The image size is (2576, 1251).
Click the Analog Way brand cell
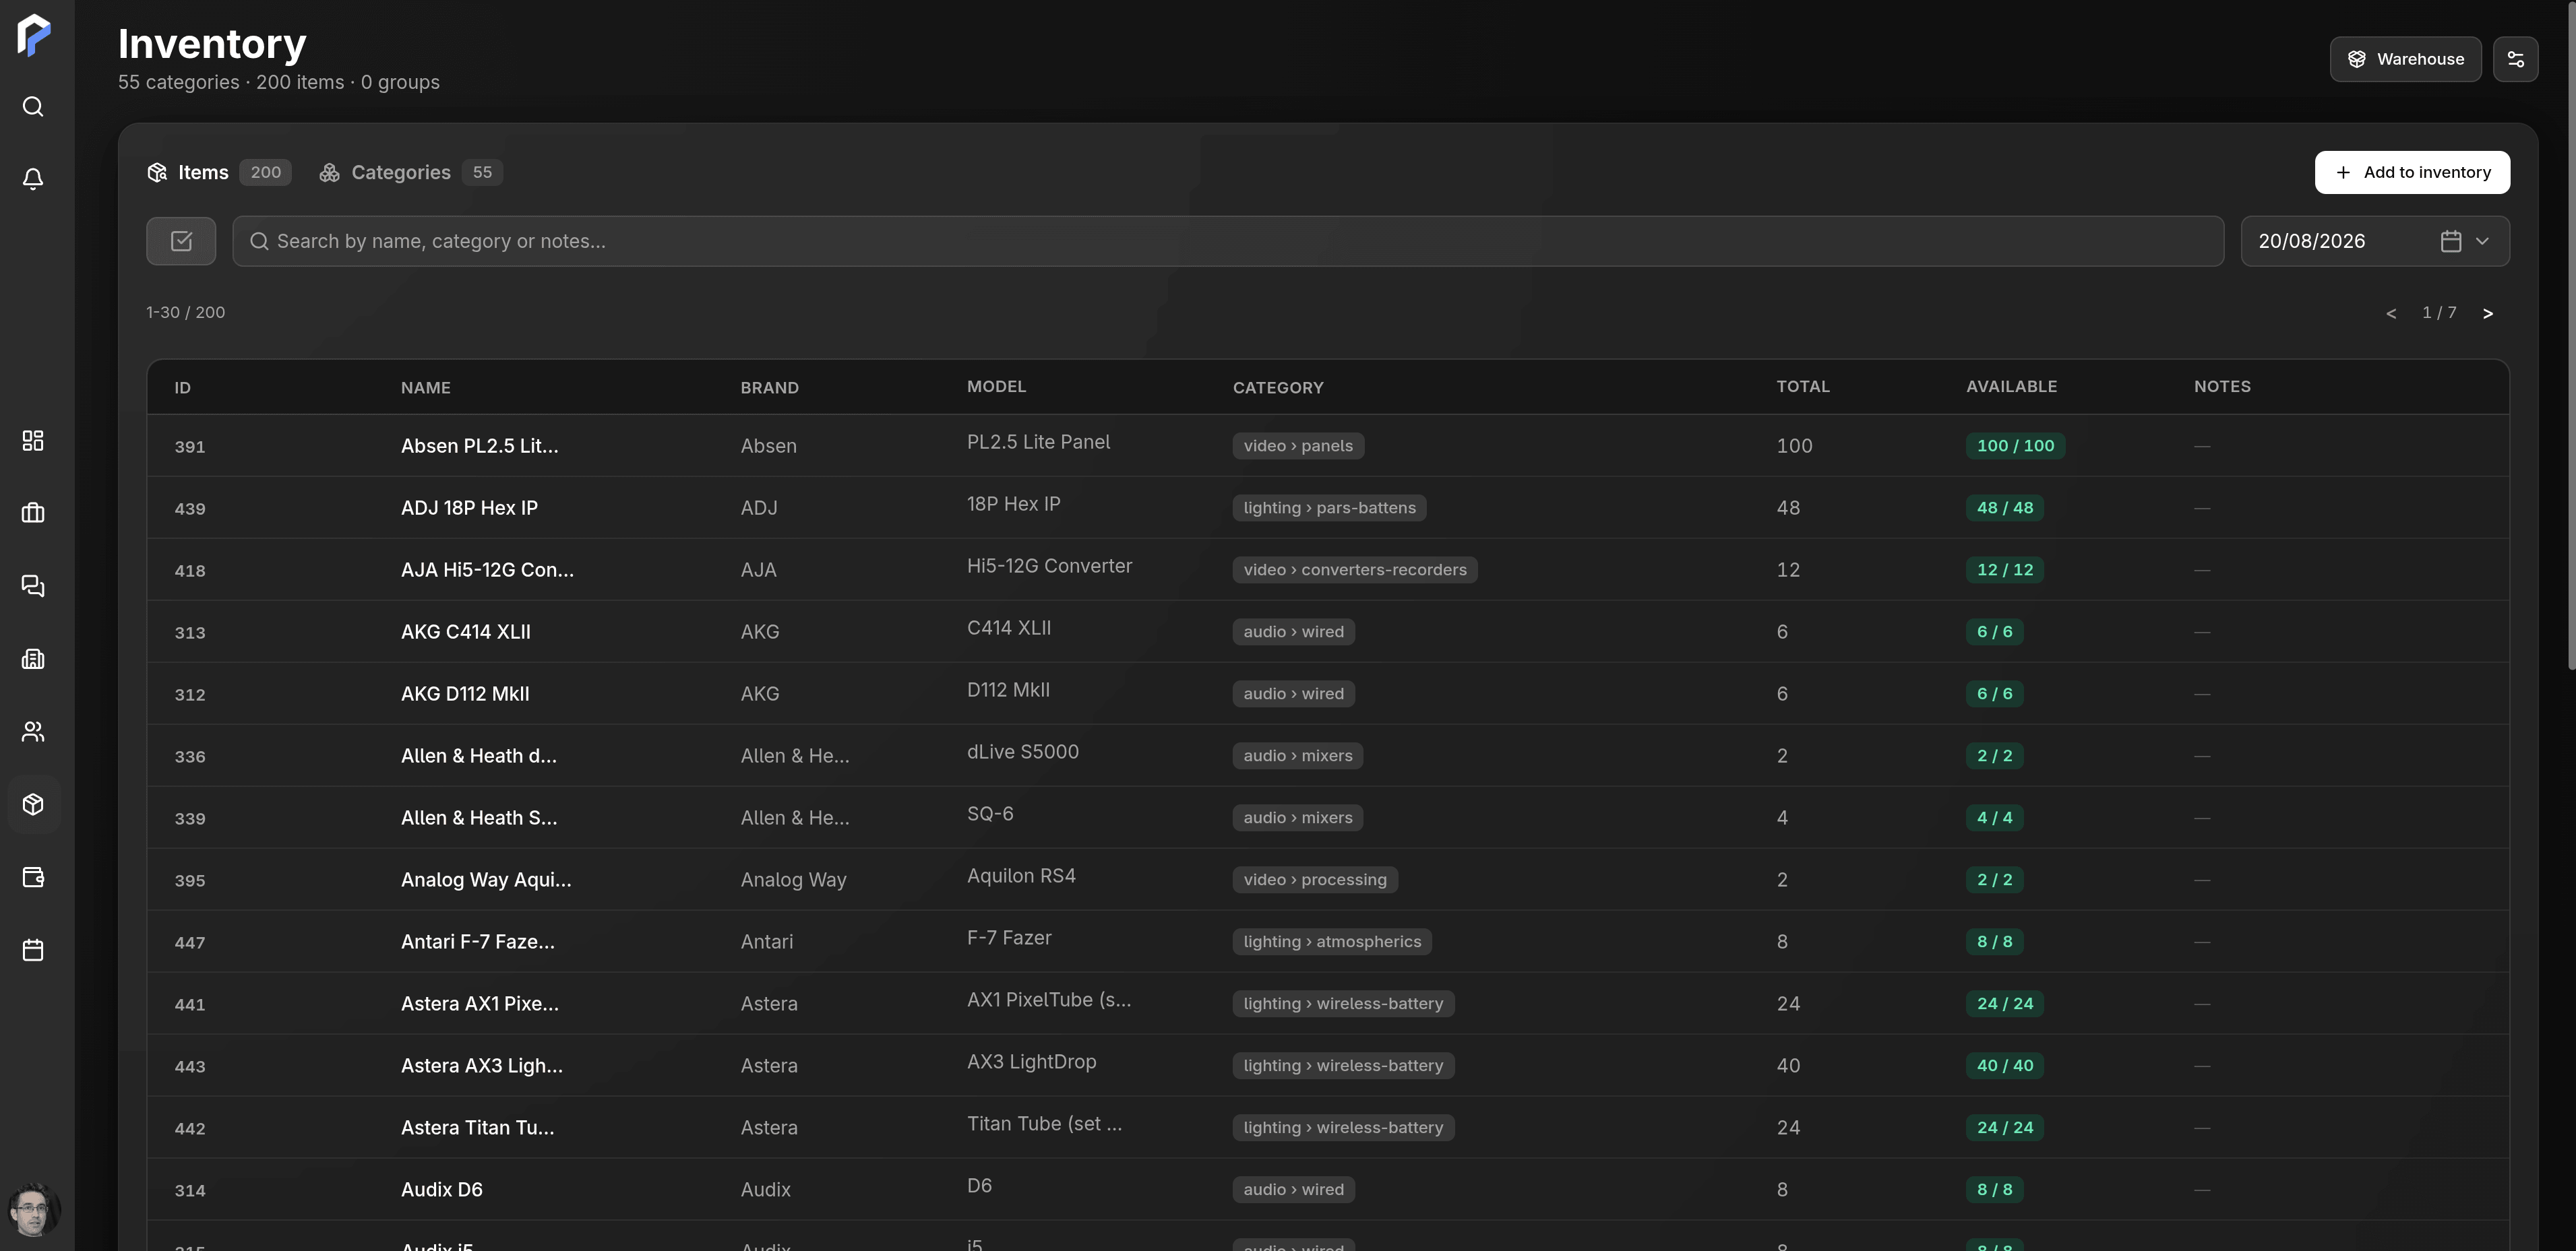point(793,879)
